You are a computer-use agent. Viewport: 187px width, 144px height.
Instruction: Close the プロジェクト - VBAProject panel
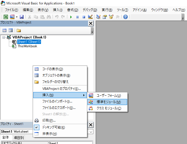pos(91,23)
